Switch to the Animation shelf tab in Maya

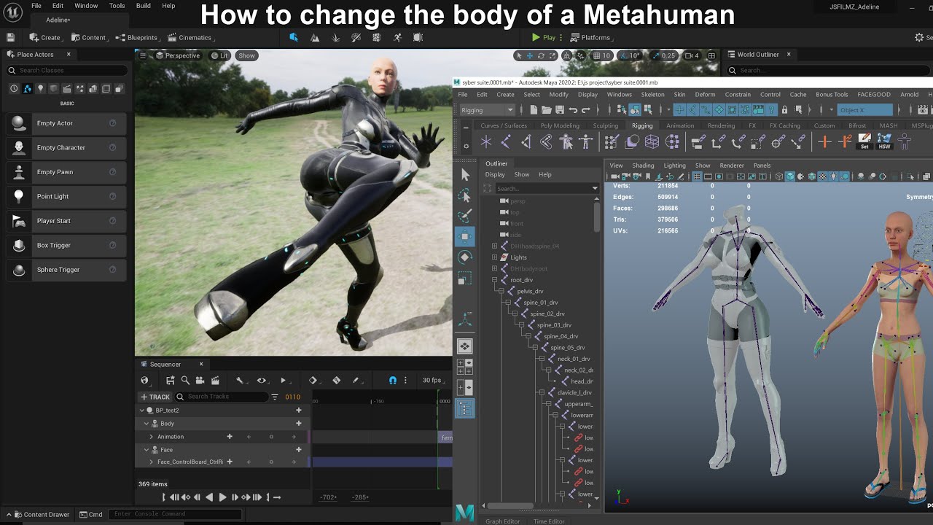(680, 125)
